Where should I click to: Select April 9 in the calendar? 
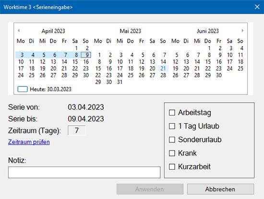pos(86,55)
